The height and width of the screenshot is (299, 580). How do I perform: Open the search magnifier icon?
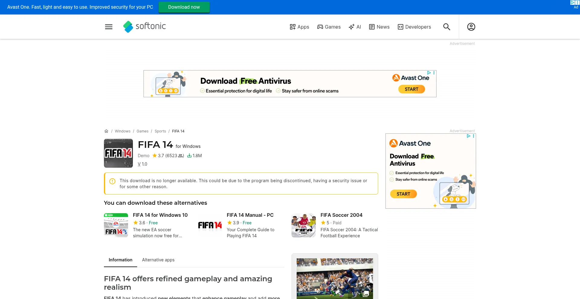[x=446, y=27]
